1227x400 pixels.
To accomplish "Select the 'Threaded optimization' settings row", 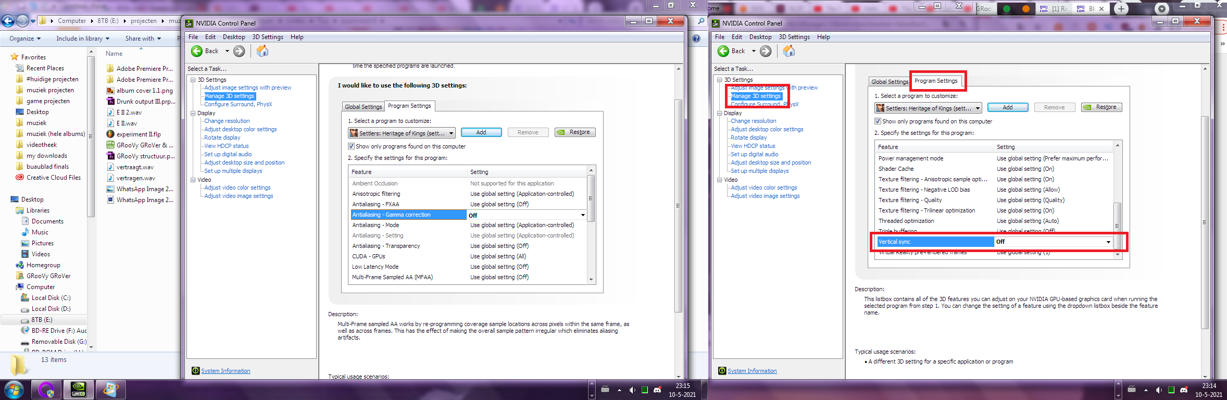I will pyautogui.click(x=995, y=221).
